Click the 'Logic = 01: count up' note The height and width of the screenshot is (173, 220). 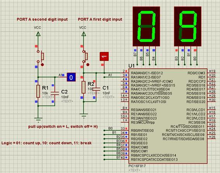pyautogui.click(x=47, y=143)
